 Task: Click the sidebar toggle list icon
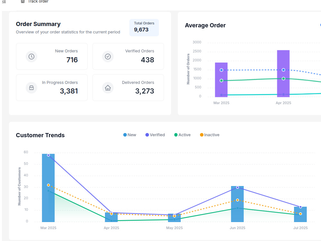4,1
